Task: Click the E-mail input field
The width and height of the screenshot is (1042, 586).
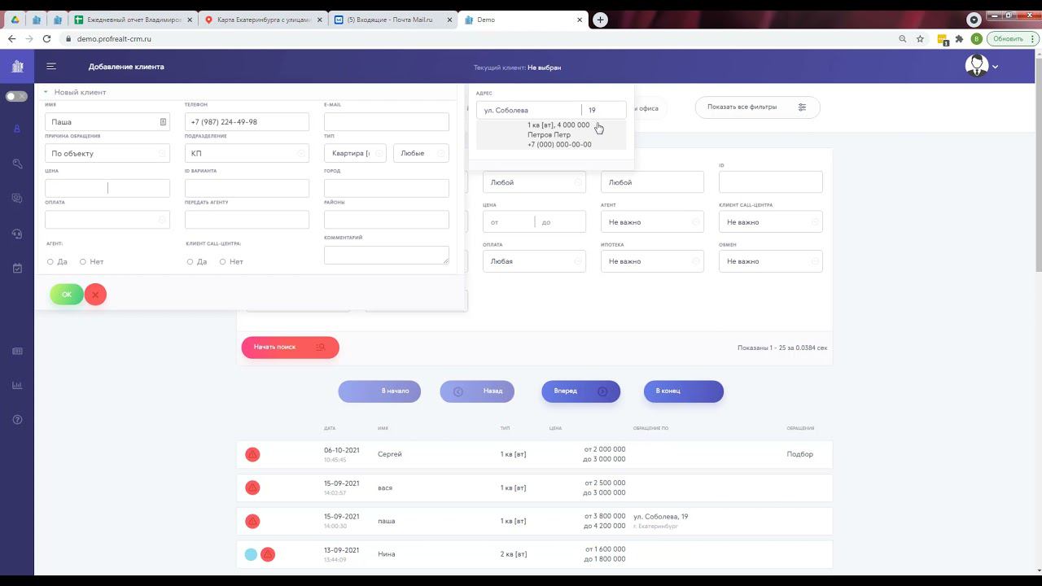Action: point(387,122)
